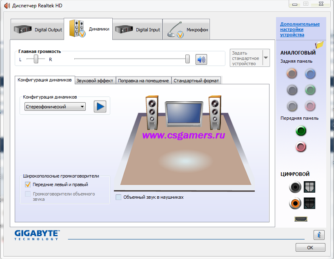Image resolution: width=334 pixels, height=259 pixels.
Task: Click the blue rear panel jack
Action: point(310,74)
